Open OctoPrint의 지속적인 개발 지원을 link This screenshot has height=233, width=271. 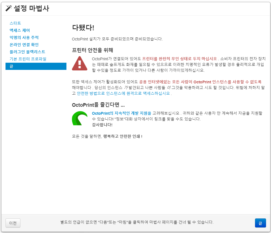122,113
